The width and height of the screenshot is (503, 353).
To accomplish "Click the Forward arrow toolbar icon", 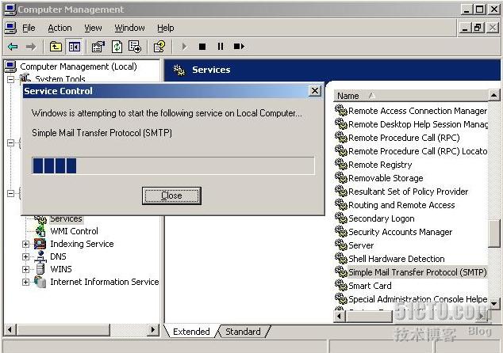I will click(31, 47).
